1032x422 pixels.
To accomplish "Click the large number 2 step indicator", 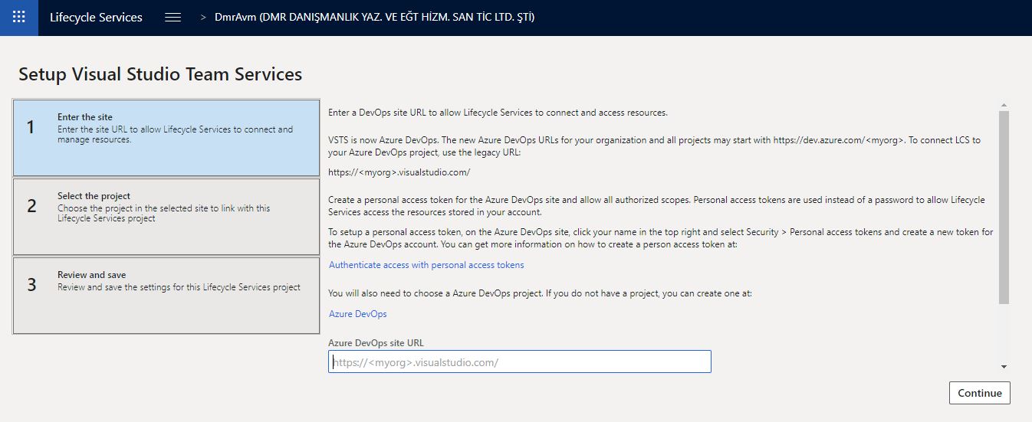I will click(31, 206).
